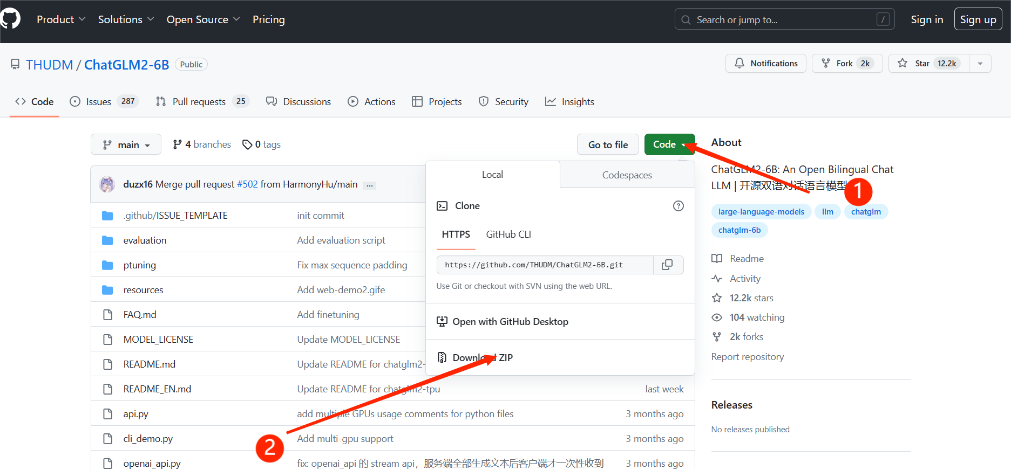Toggle the green Code dropdown button
1011x470 pixels.
pyautogui.click(x=669, y=144)
